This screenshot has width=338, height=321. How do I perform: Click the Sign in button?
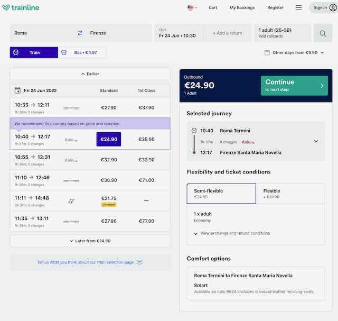(324, 7)
